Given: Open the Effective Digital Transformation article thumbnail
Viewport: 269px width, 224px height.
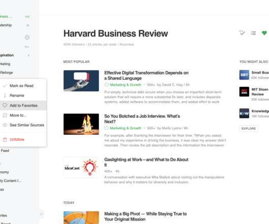Looking at the screenshot, I should 81,81.
